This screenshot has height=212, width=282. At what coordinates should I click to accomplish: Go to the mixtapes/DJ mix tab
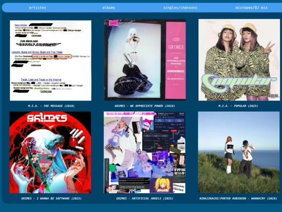pyautogui.click(x=251, y=7)
